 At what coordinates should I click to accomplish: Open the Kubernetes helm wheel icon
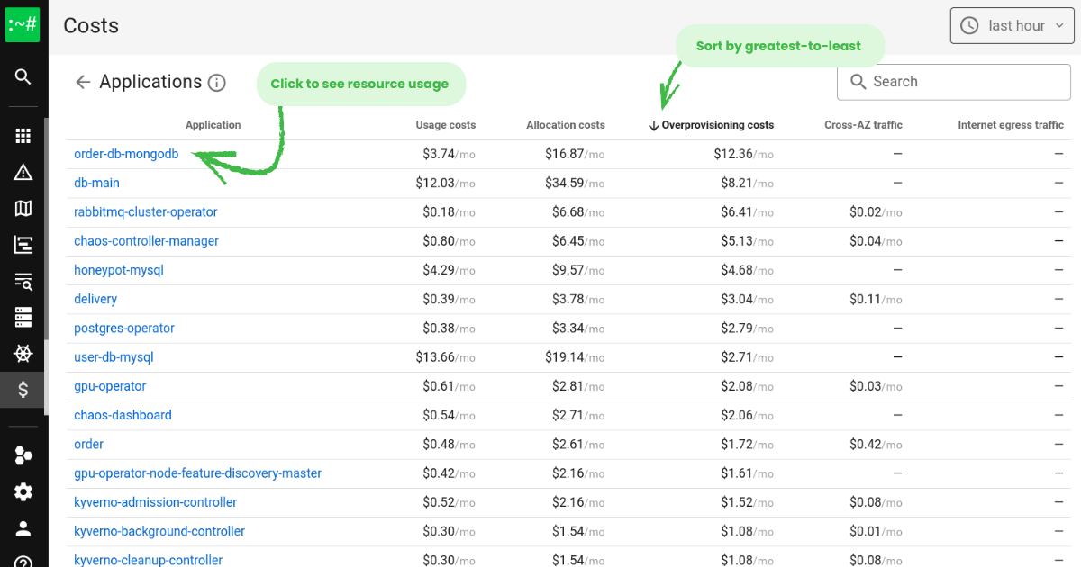[23, 353]
